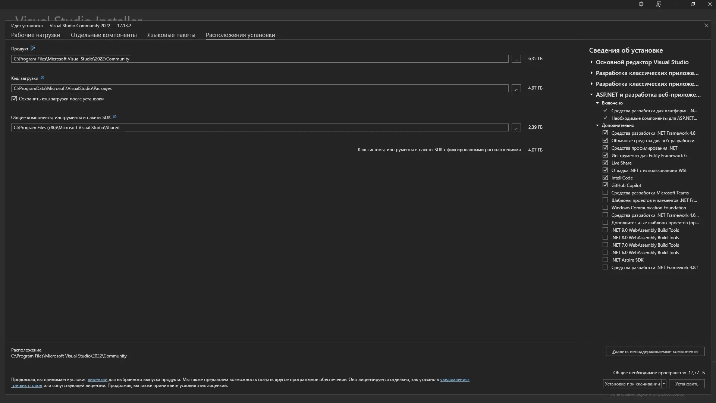Uncheck Средства профилирования .NET
Screen dimensions: 716x403
[x=605, y=148]
